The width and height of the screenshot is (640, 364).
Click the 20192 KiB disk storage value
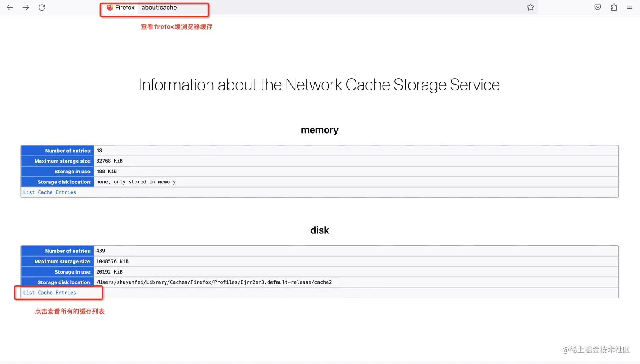[109, 272]
